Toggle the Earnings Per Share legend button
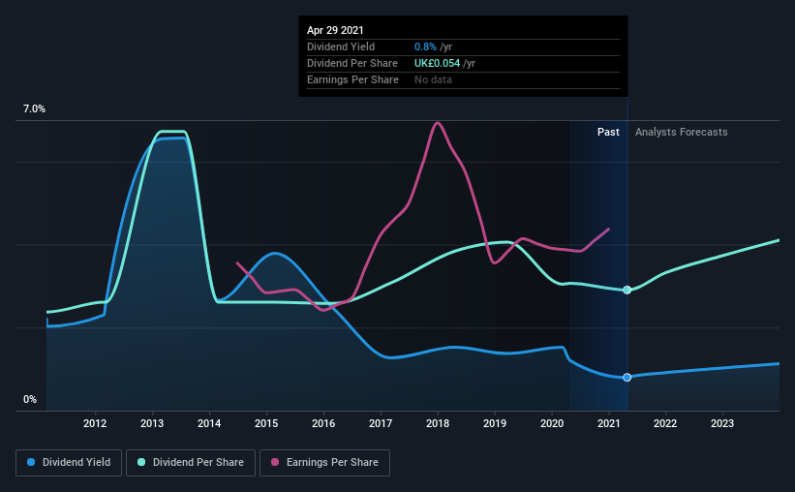Viewport: 795px width, 492px height. point(324,463)
